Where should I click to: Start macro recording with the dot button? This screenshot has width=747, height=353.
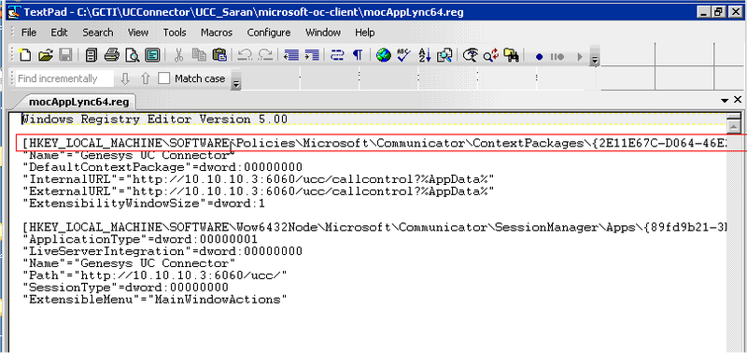pyautogui.click(x=540, y=57)
